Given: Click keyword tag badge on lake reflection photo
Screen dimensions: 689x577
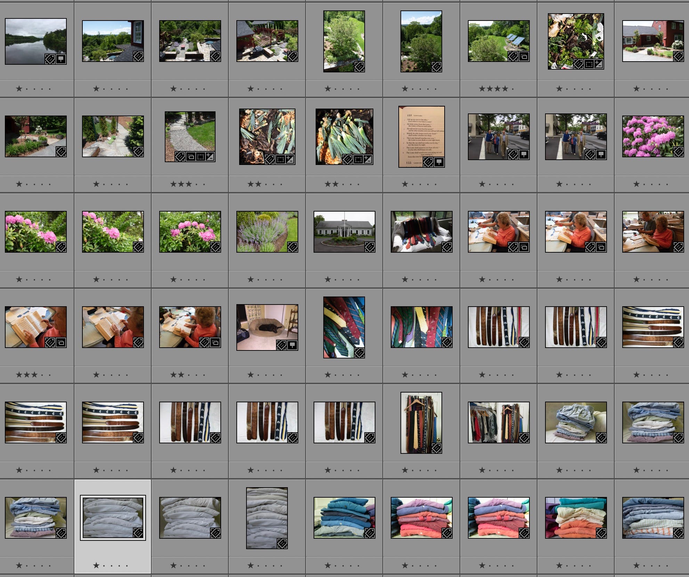Looking at the screenshot, I should [50, 59].
